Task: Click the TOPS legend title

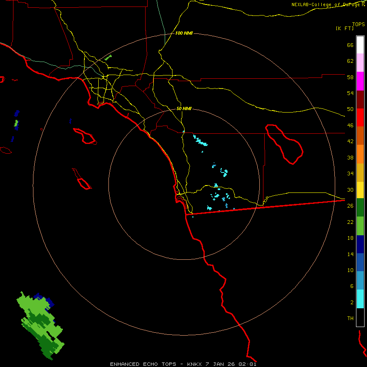Action: coord(358,24)
